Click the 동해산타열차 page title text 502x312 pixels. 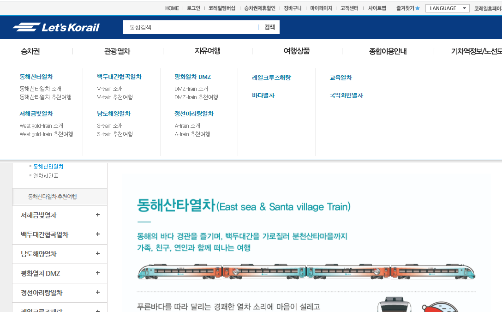point(176,205)
